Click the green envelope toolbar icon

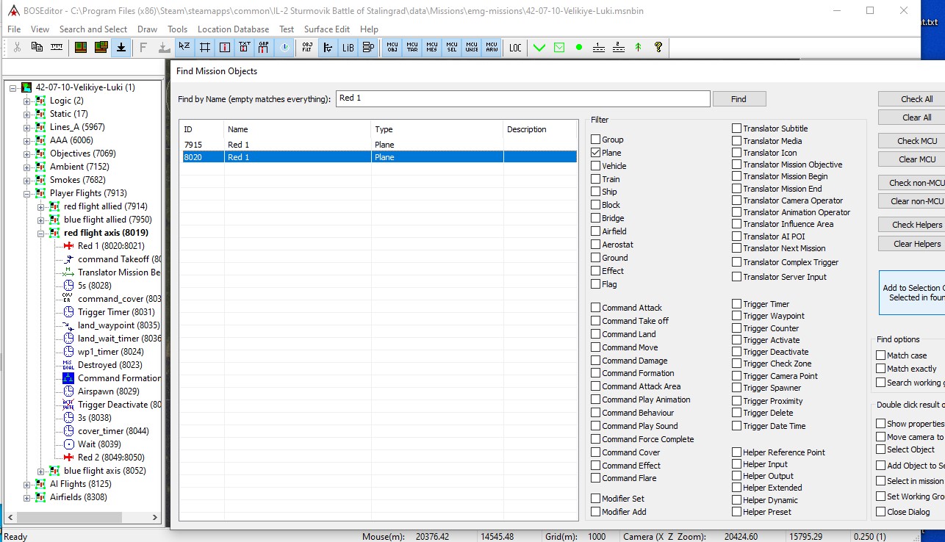click(x=559, y=47)
